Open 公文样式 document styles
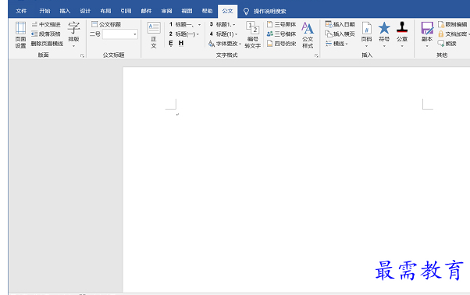Viewport: 470px width, 295px height. [308, 35]
